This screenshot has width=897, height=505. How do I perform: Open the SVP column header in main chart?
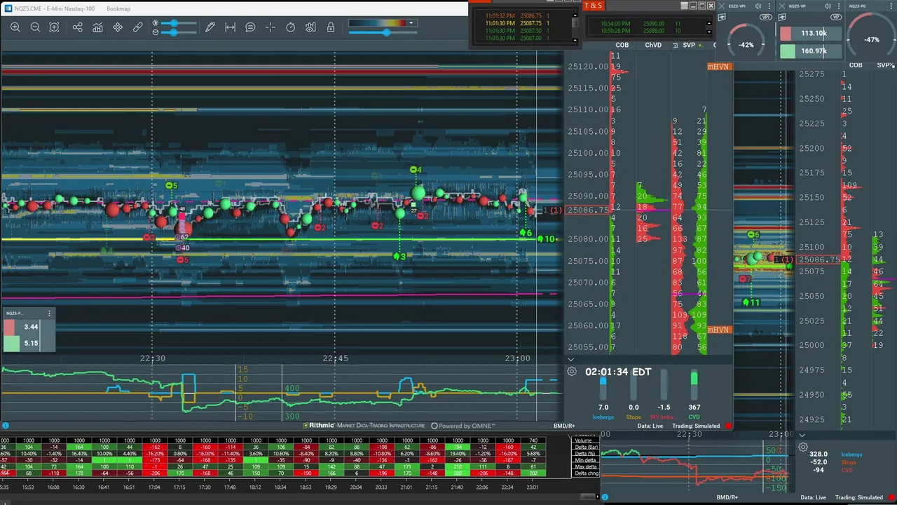689,45
